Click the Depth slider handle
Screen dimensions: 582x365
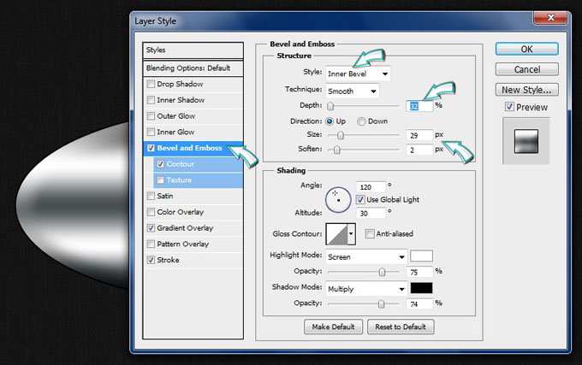point(330,106)
